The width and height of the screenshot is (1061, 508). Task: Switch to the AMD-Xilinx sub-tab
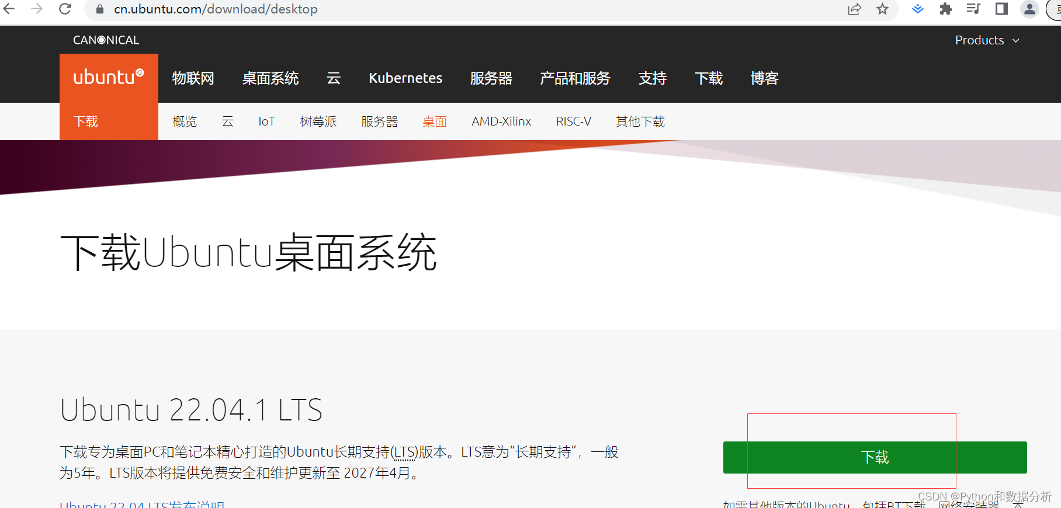click(501, 121)
